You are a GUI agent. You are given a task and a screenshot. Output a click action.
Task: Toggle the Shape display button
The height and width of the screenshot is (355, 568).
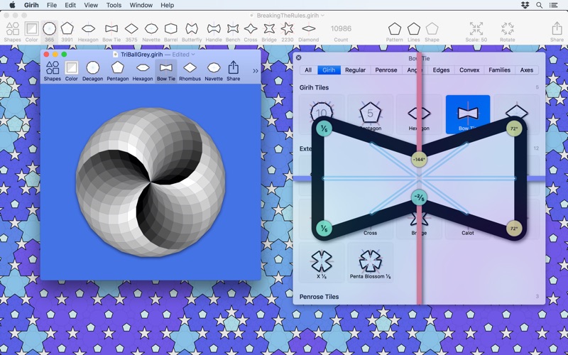coord(432,29)
